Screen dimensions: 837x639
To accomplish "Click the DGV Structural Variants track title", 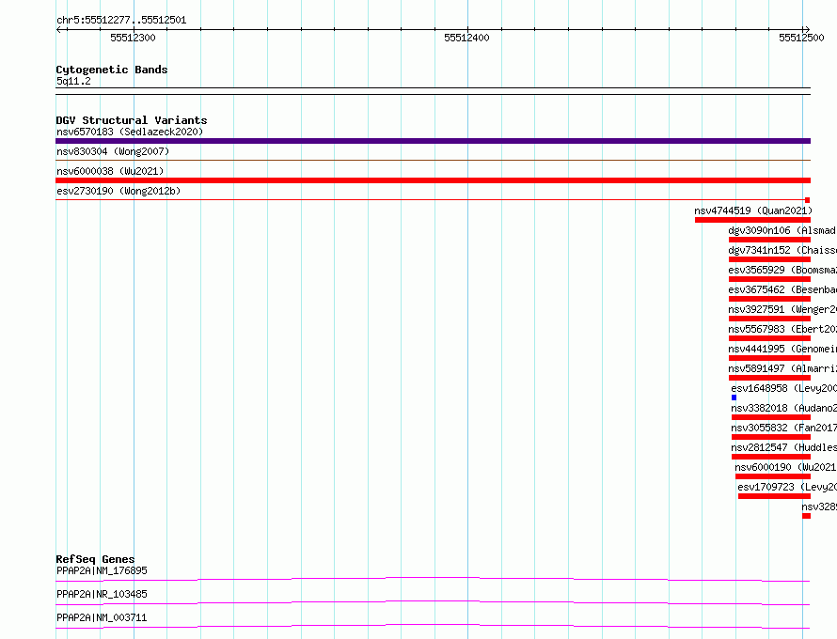I will [x=132, y=120].
